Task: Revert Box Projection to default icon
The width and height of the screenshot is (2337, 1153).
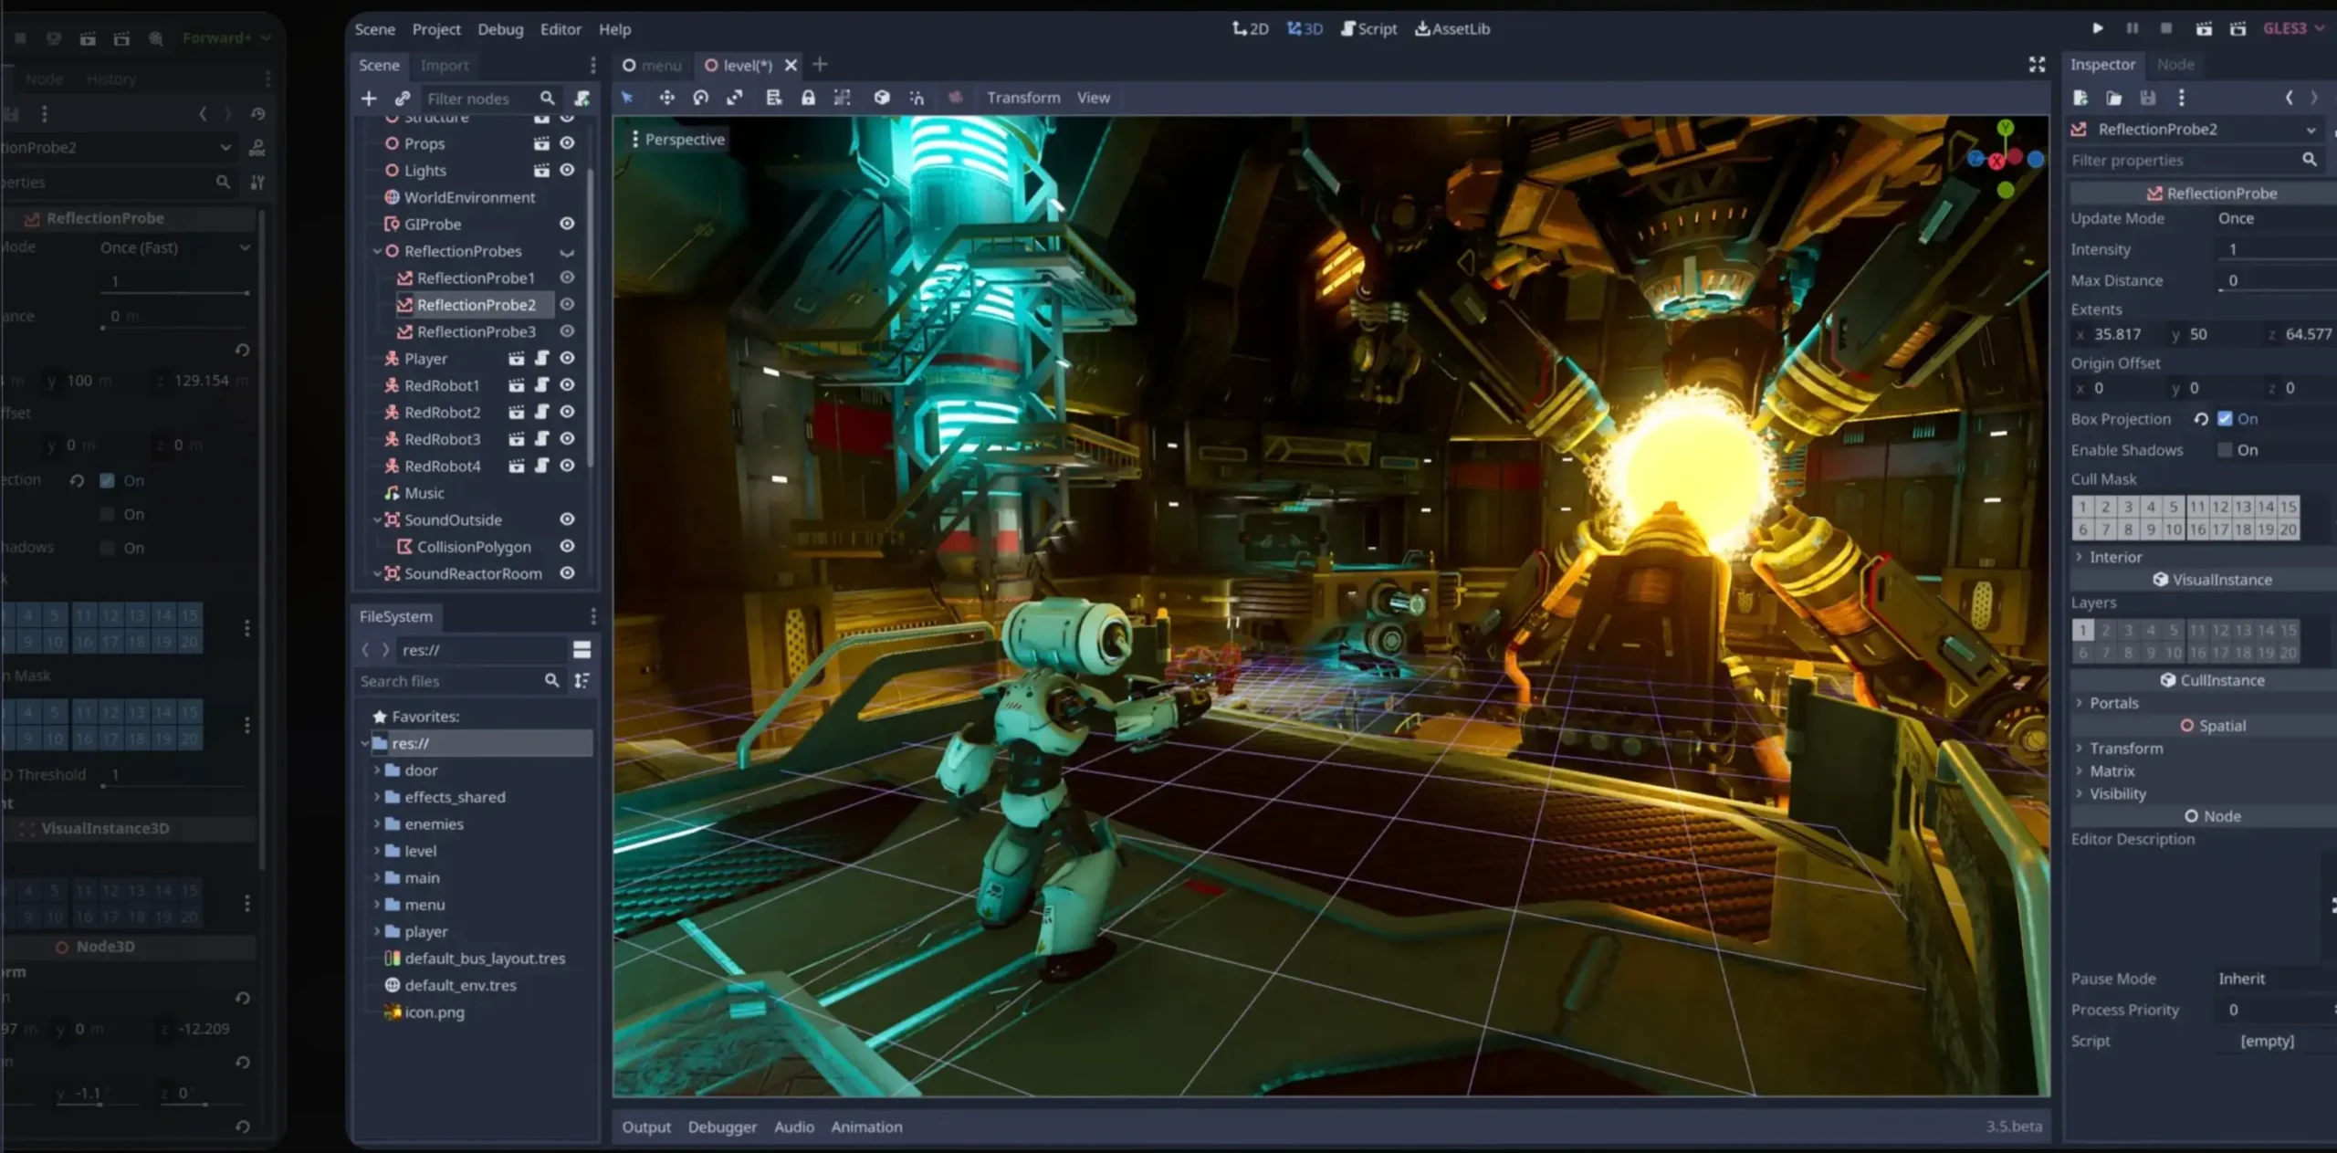Action: click(x=2201, y=419)
